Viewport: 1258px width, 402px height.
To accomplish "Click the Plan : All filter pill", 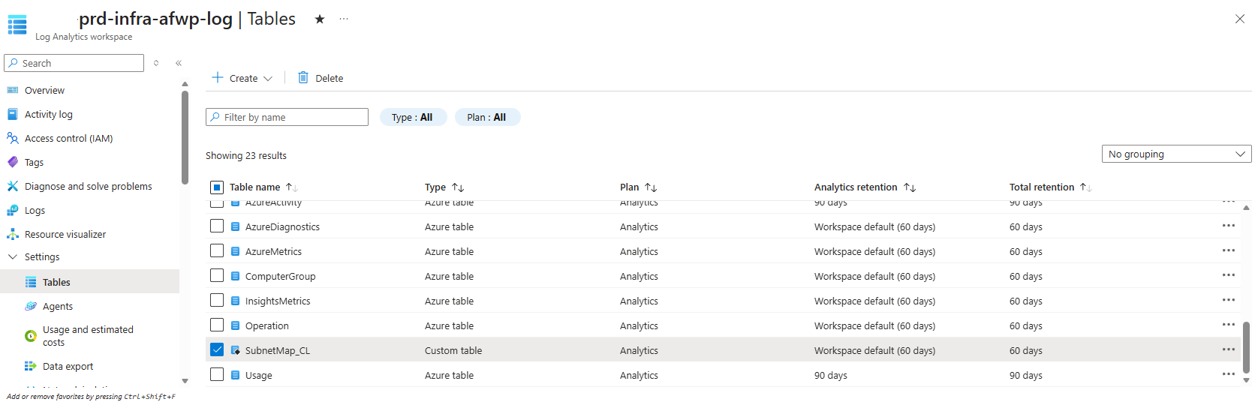I will 486,118.
